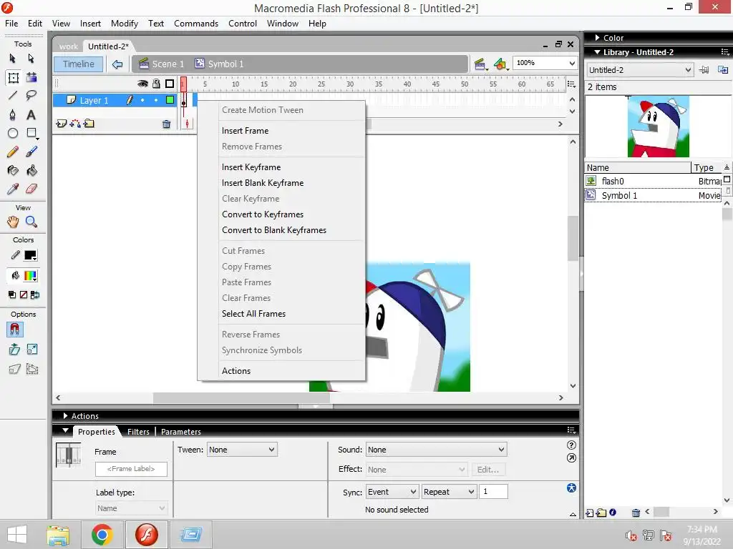The width and height of the screenshot is (733, 549).
Task: Select the Gradient Transform tool
Action: (31, 77)
